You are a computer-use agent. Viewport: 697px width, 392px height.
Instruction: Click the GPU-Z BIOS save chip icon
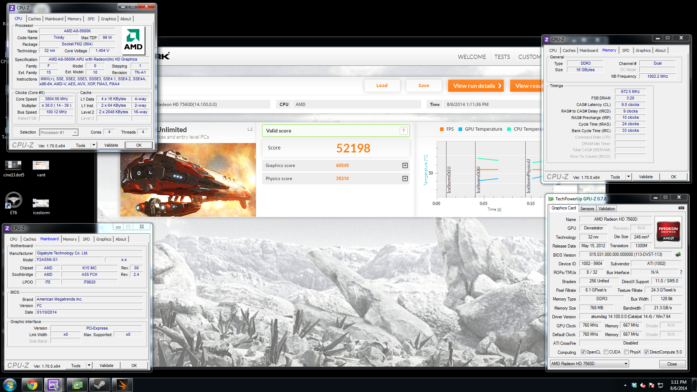[x=678, y=254]
